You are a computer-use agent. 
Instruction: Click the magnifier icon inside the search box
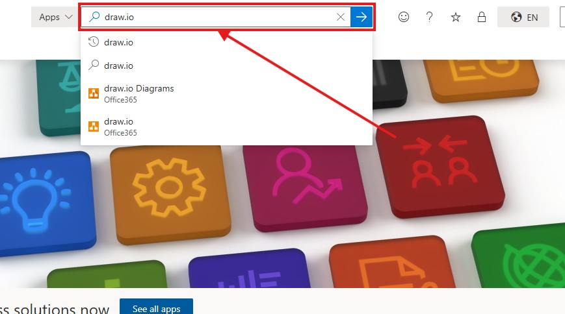(x=94, y=17)
